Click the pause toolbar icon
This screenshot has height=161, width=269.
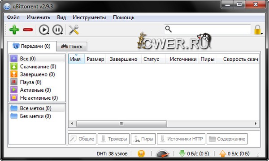pos(57,30)
